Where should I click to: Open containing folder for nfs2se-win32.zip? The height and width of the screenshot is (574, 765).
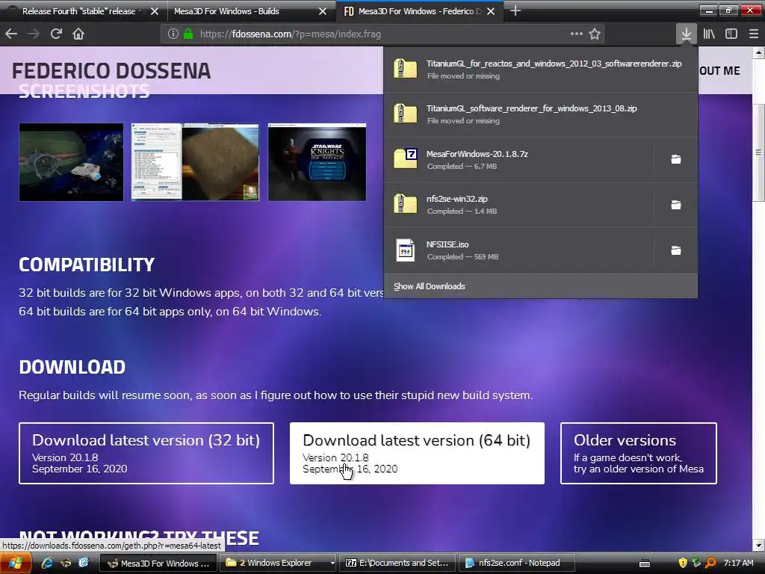click(675, 205)
